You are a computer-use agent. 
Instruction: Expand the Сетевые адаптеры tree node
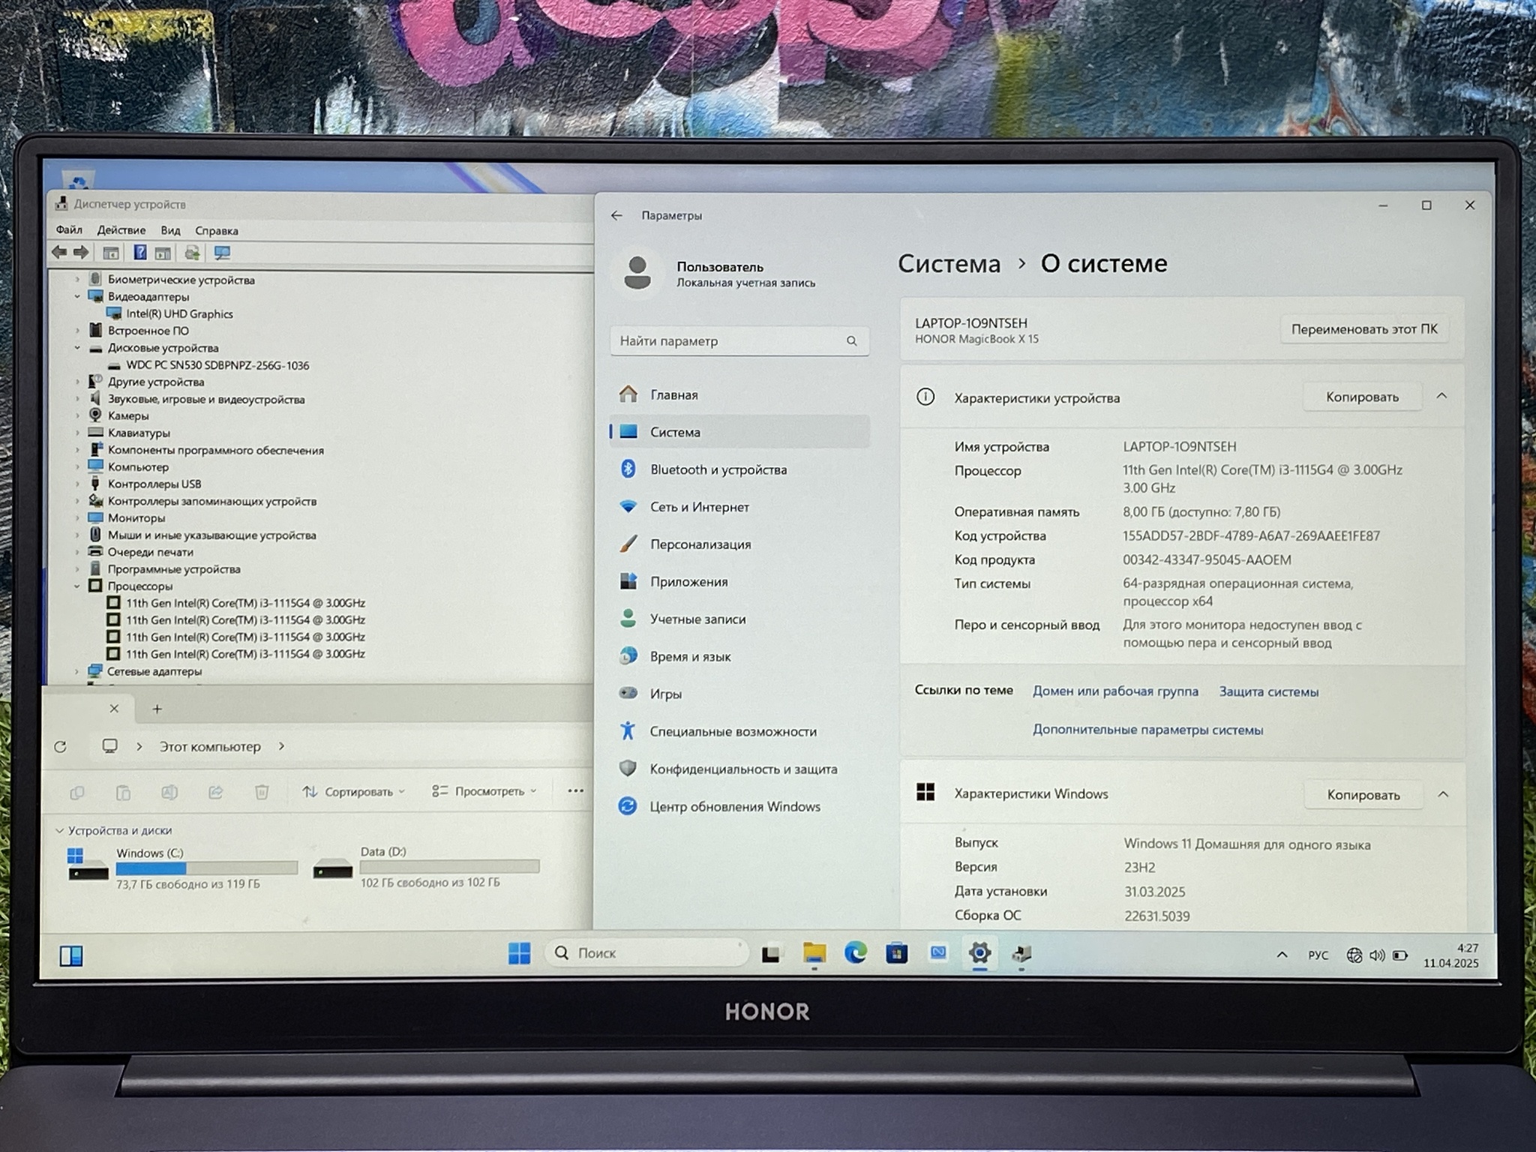point(77,671)
